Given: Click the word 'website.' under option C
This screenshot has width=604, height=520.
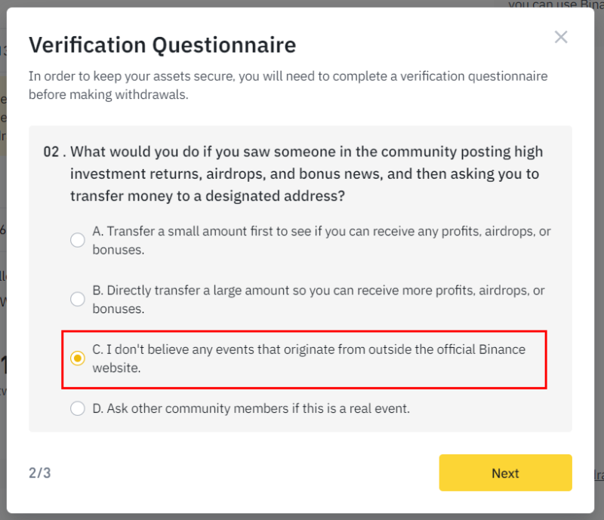Looking at the screenshot, I should click(117, 368).
